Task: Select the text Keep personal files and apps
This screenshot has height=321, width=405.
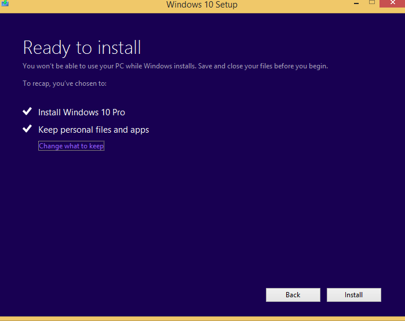Action: tap(93, 130)
